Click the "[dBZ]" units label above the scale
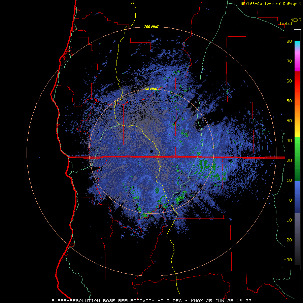The height and width of the screenshot is (303, 303). 286,23
